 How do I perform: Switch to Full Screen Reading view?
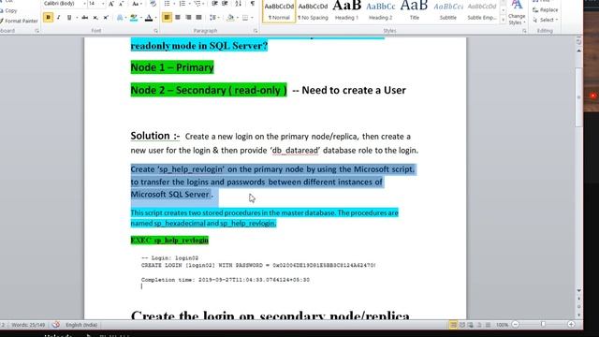click(462, 325)
